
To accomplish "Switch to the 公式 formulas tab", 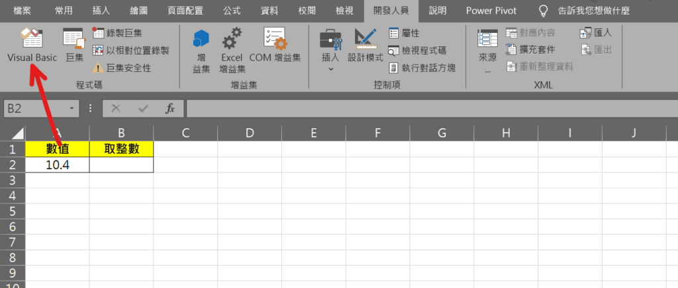I will [x=232, y=11].
